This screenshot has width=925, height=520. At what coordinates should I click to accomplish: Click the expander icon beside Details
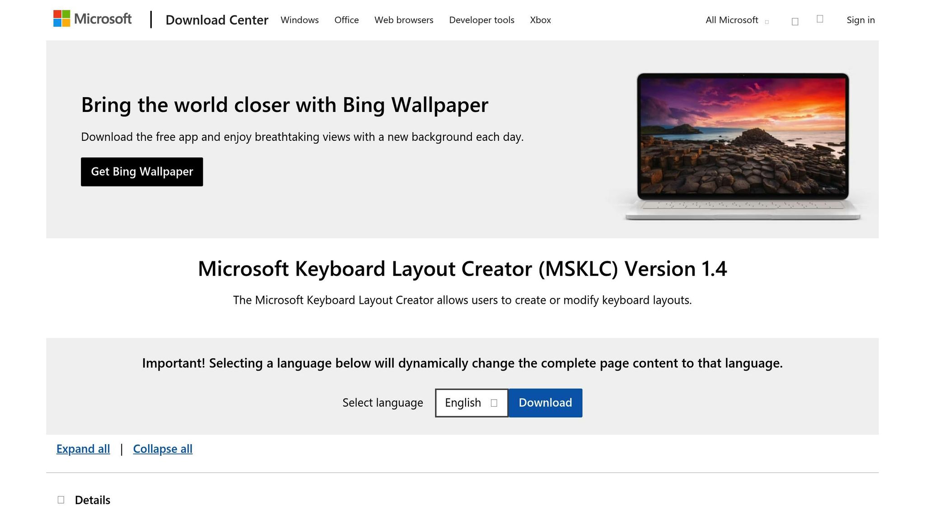[61, 499]
